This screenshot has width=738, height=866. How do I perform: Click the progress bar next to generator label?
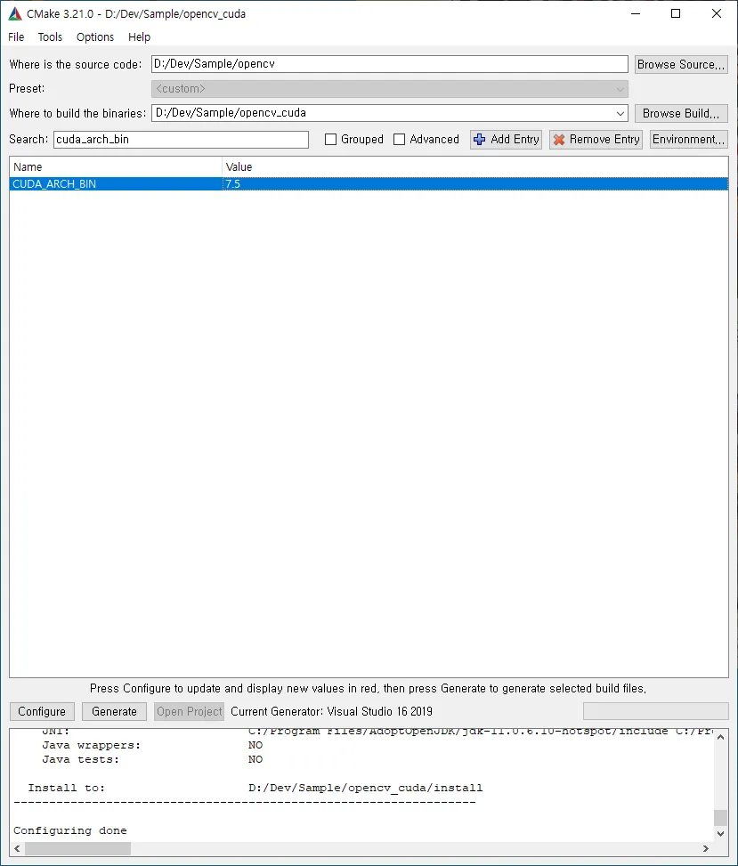tap(656, 711)
